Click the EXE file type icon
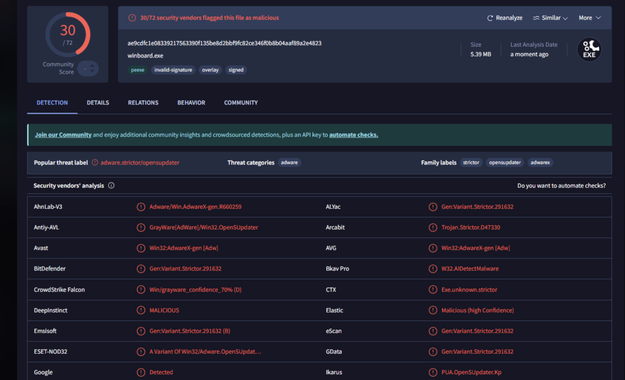This screenshot has height=380, width=625. 589,50
